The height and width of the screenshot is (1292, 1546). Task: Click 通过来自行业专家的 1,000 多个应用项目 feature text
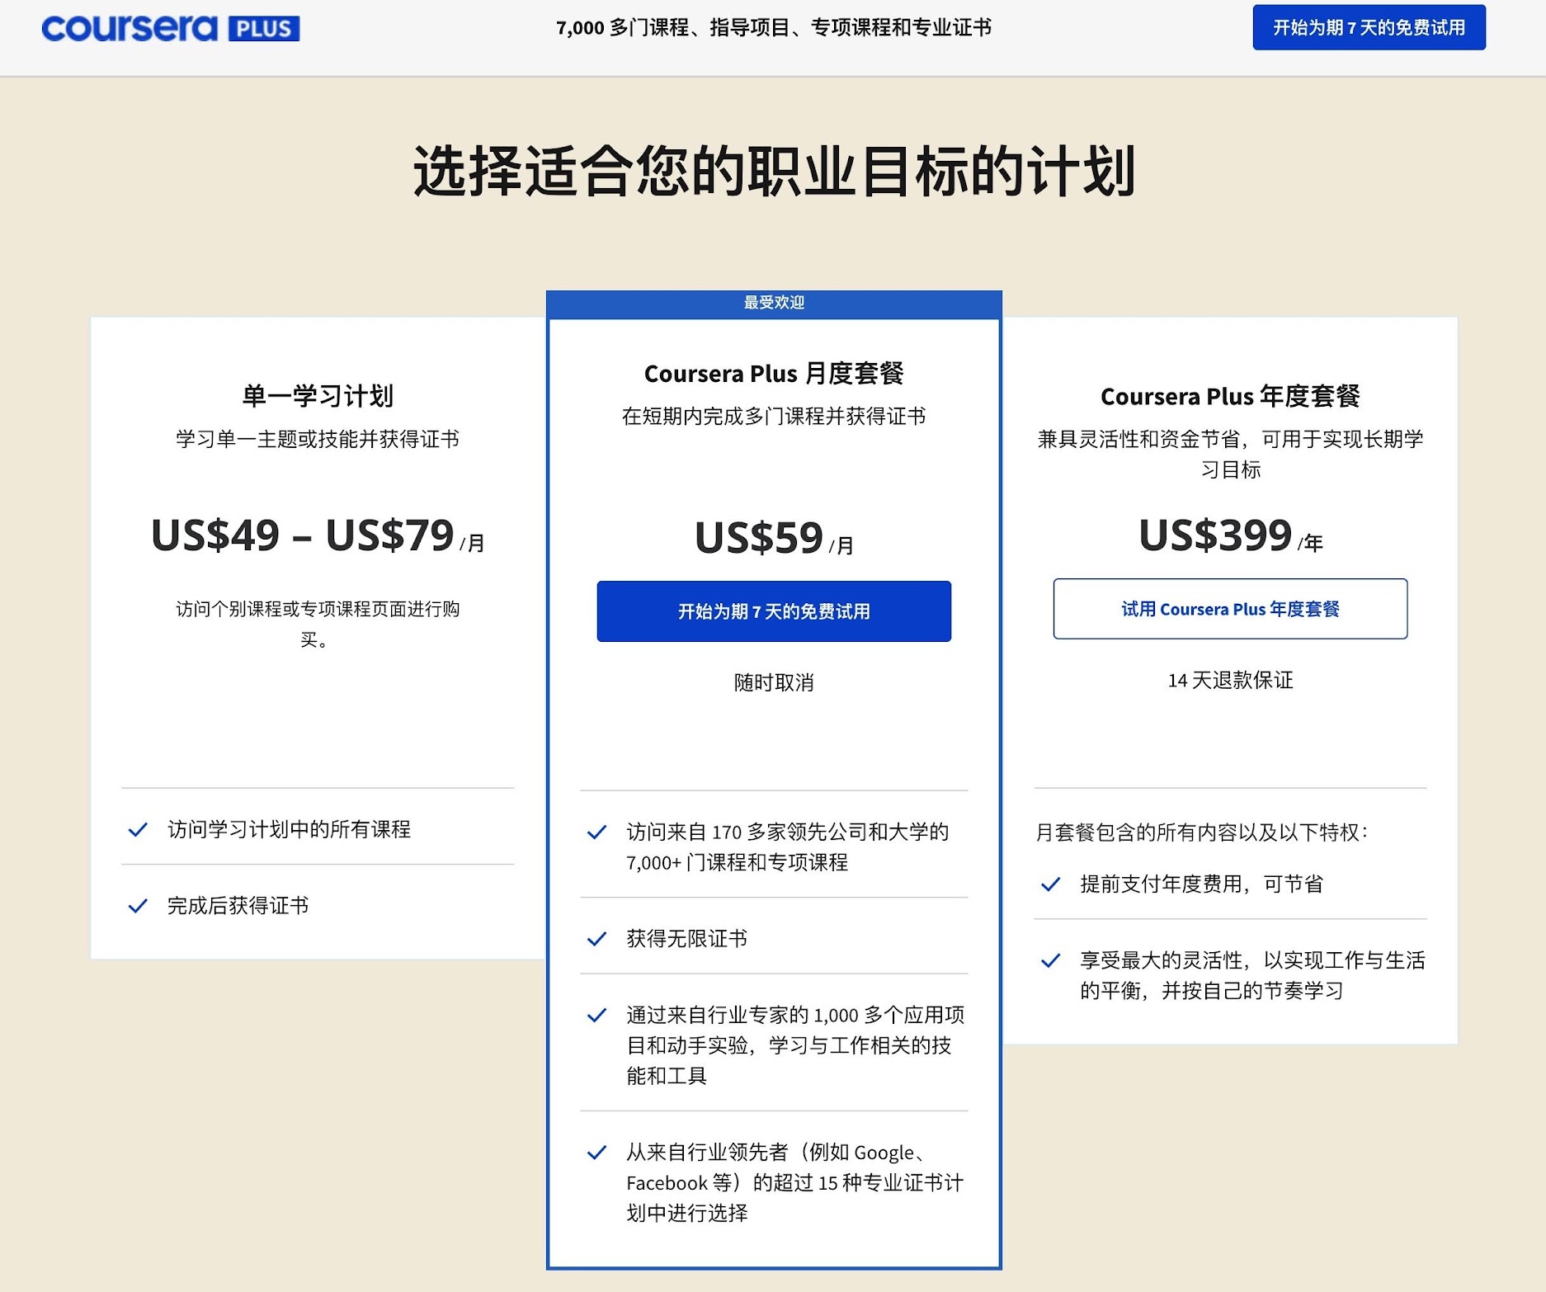[795, 1045]
